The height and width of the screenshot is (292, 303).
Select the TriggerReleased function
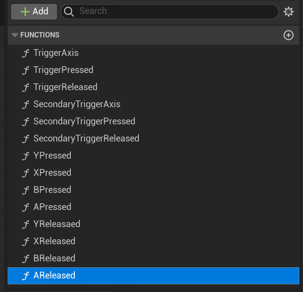[65, 87]
